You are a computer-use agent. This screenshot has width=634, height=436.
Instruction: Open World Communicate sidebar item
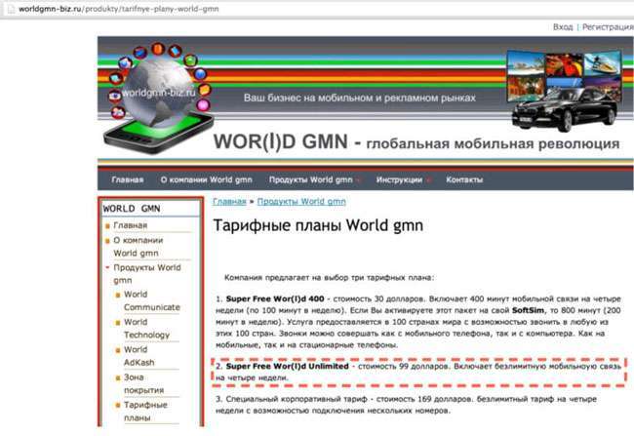151,300
